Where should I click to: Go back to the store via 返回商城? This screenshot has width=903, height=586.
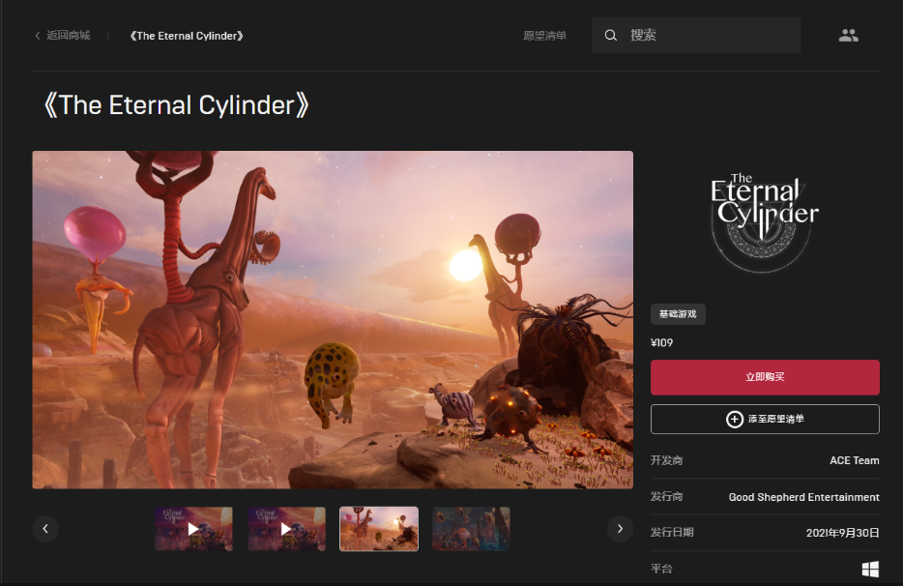pos(68,36)
